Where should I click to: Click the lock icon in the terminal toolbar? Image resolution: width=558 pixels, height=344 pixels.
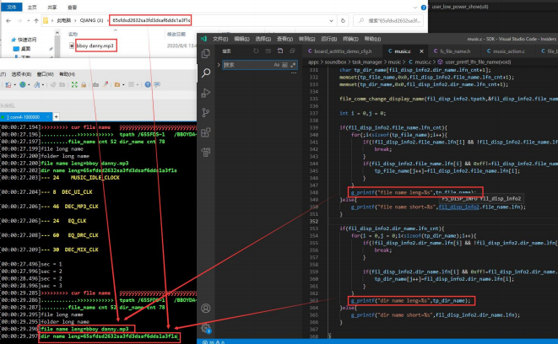(x=84, y=84)
